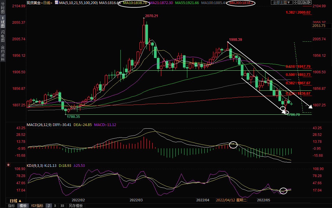Click the shift-chart-right arrow icon
The width and height of the screenshot is (332, 208).
pos(309,2)
